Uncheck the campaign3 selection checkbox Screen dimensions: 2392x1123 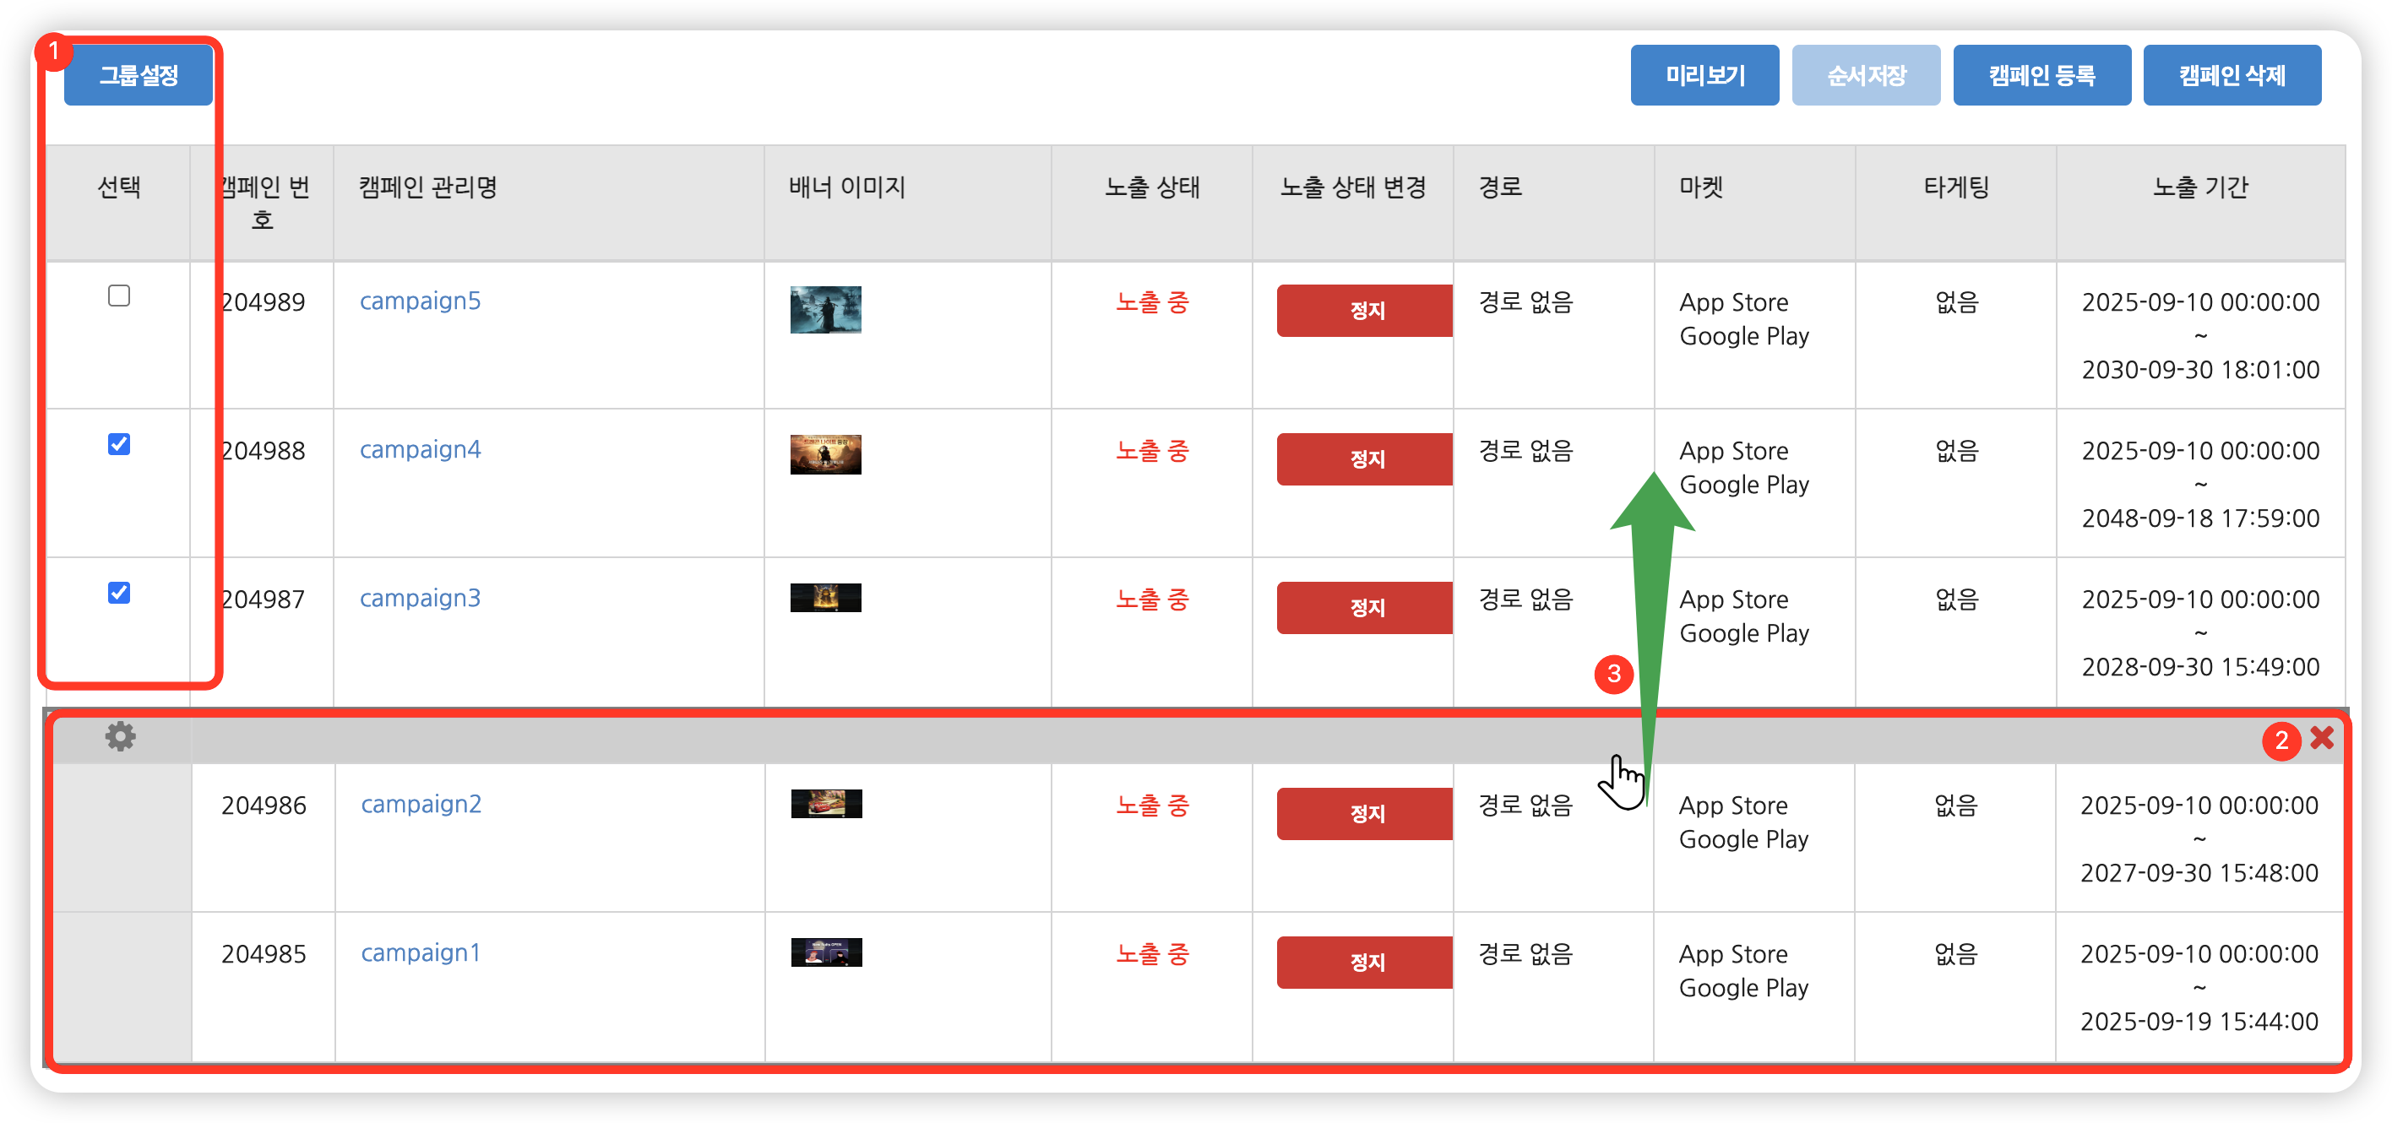[x=119, y=593]
